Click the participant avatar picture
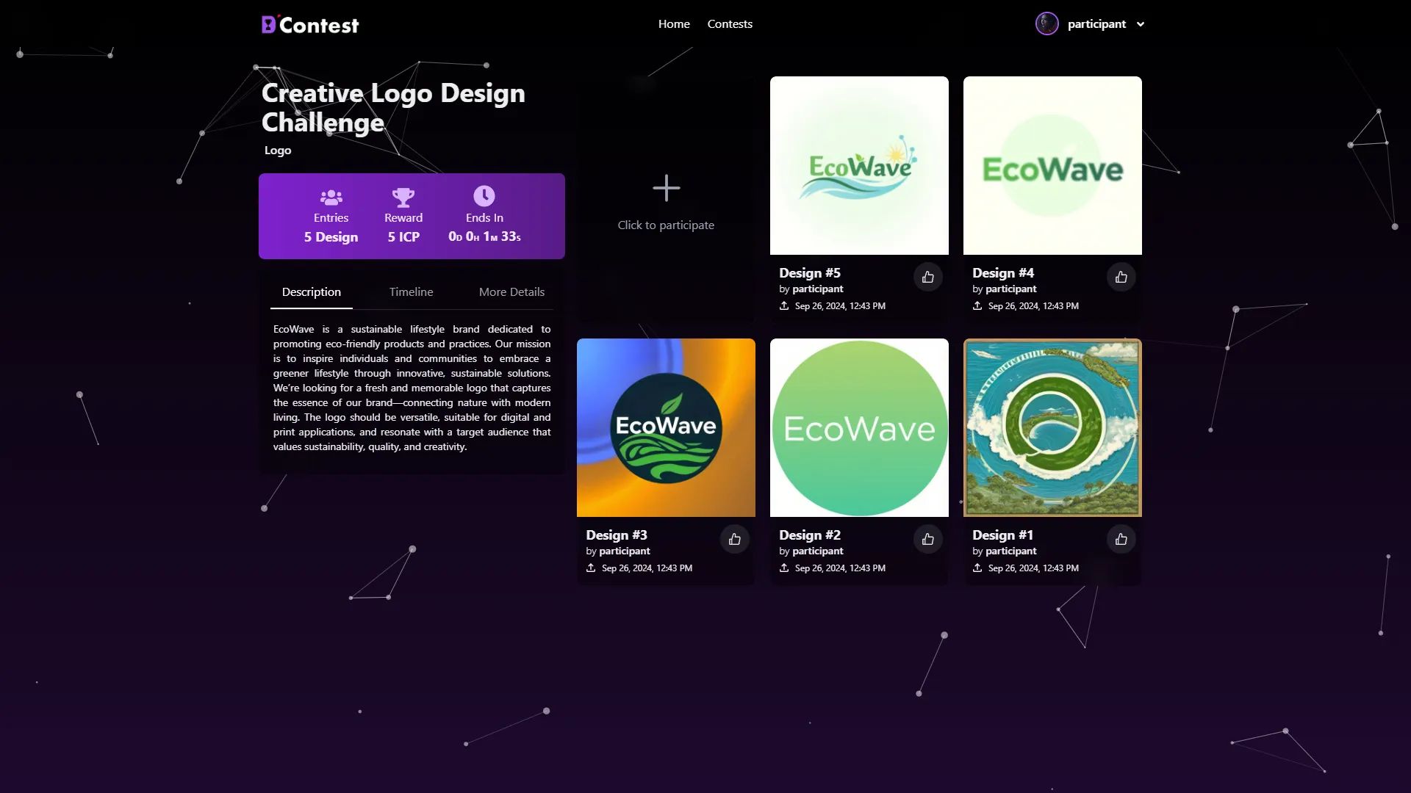 (1046, 24)
